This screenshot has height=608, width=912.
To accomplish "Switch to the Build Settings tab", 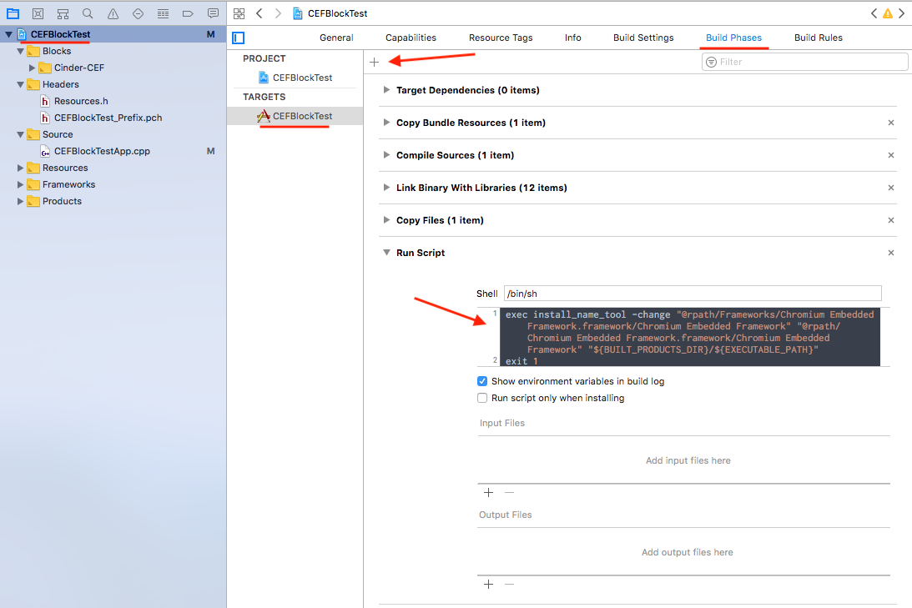I will 643,38.
